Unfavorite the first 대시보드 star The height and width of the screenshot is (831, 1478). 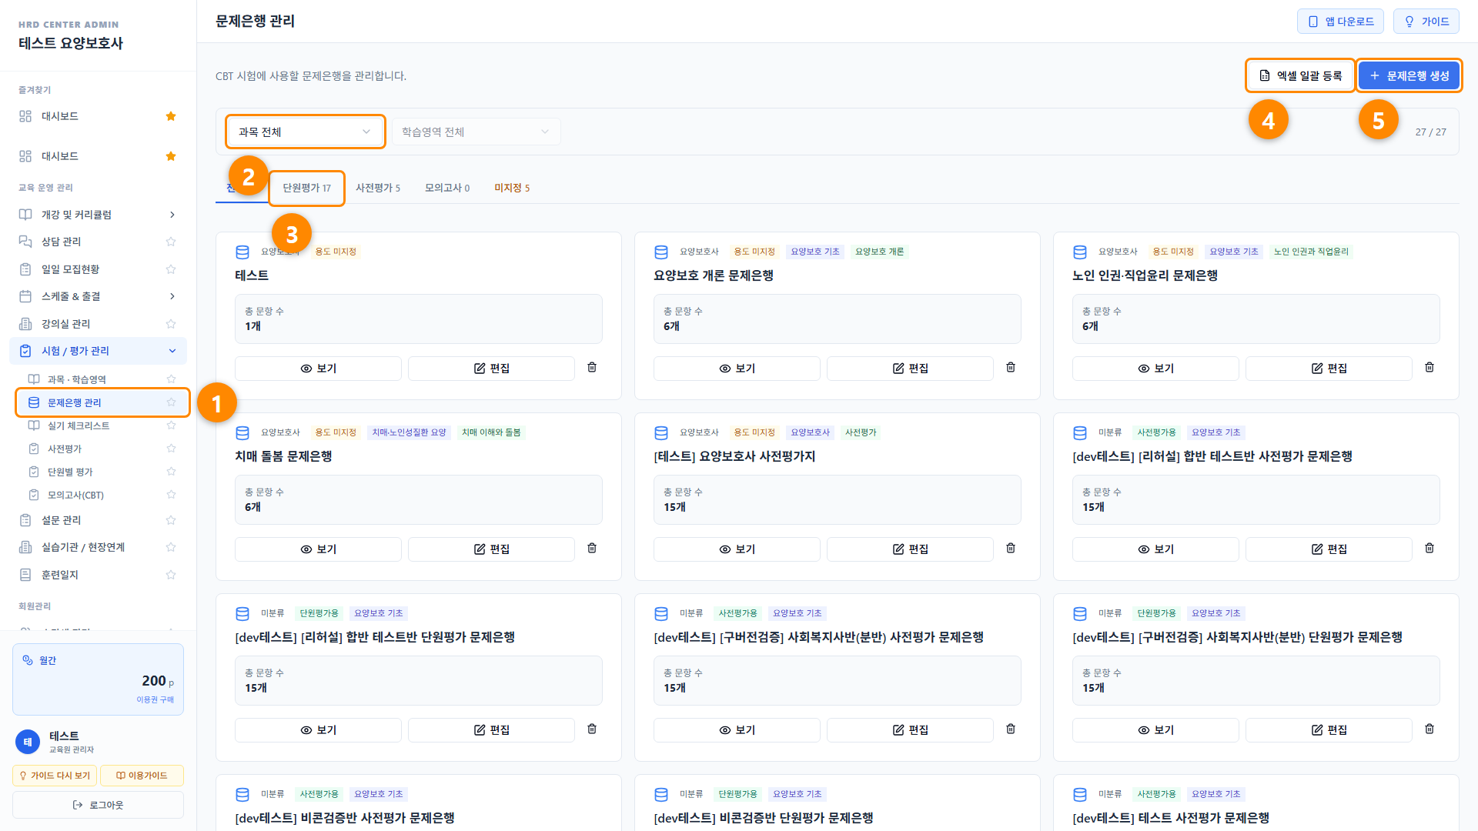tap(171, 116)
